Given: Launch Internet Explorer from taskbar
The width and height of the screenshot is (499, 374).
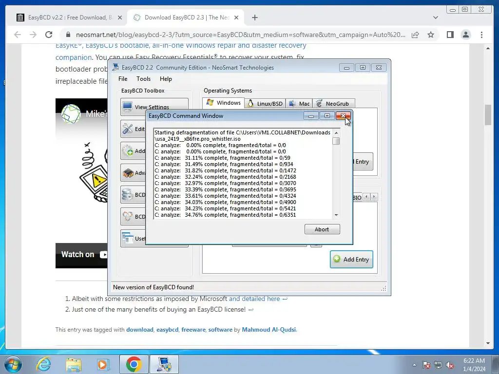Looking at the screenshot, I should pyautogui.click(x=43, y=364).
